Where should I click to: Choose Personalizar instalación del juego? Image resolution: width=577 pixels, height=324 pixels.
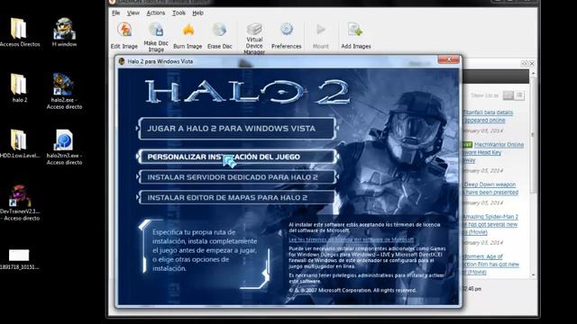(237, 157)
